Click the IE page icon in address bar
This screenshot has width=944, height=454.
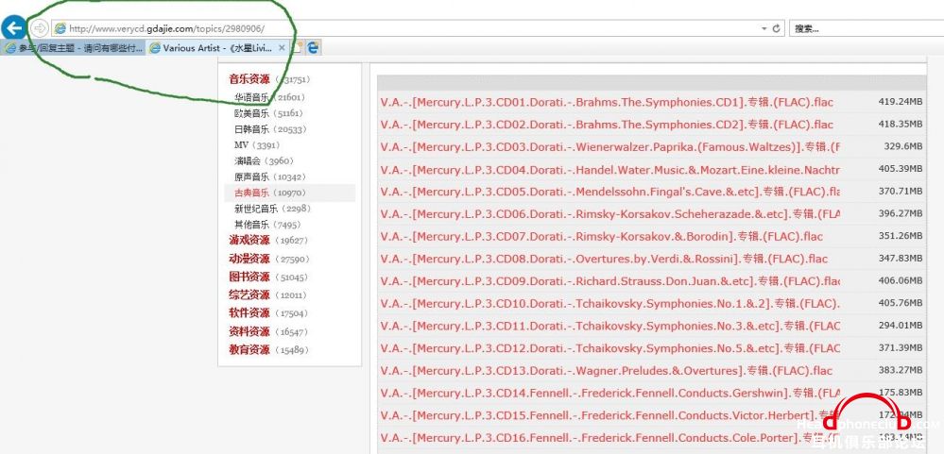[x=60, y=28]
